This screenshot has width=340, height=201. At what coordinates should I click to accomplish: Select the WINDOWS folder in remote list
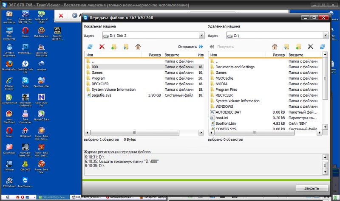224,106
